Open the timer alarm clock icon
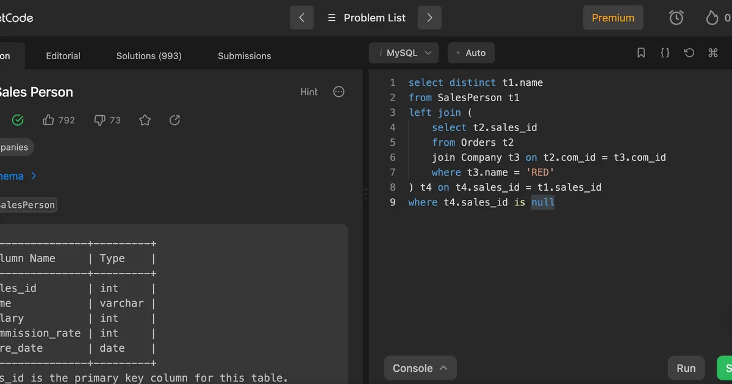The image size is (732, 384). pyautogui.click(x=676, y=18)
